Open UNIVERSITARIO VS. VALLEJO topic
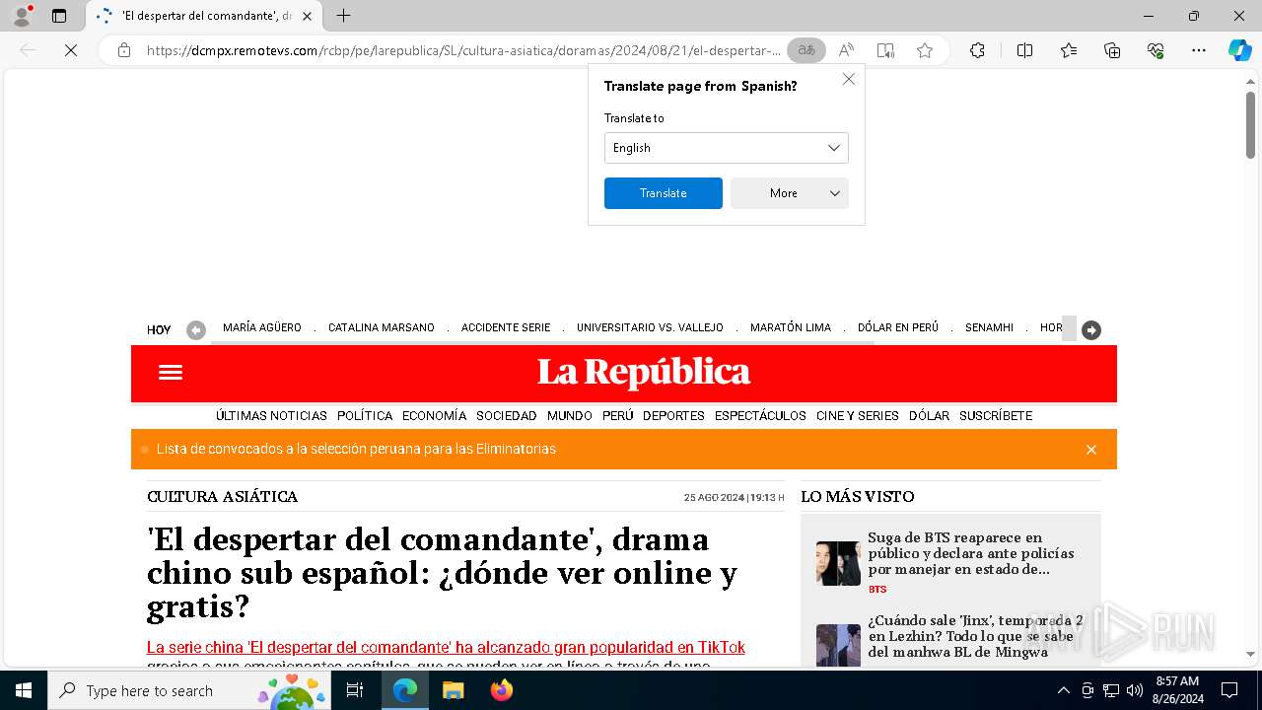Screen dimensions: 1262x710 coord(650,327)
